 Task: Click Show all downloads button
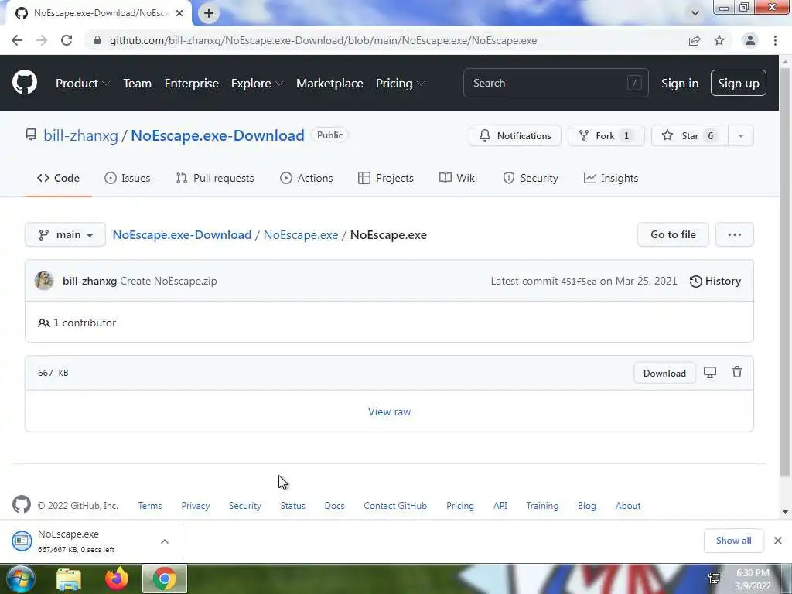click(733, 541)
